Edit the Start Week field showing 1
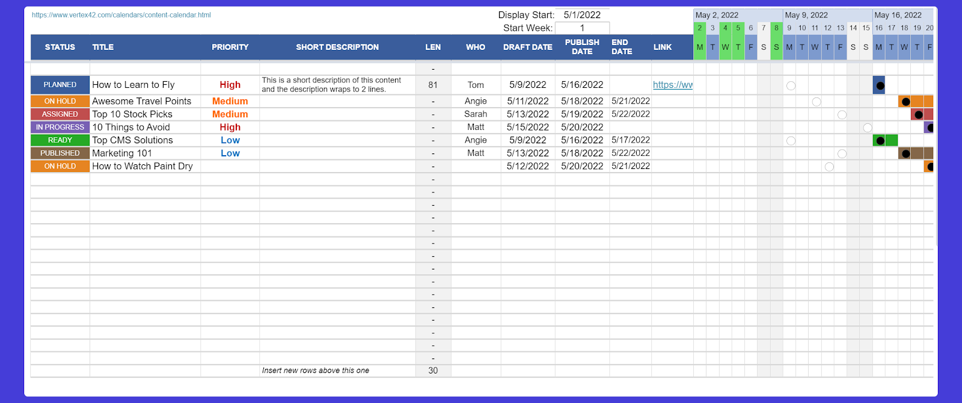The image size is (962, 403). pyautogui.click(x=582, y=28)
